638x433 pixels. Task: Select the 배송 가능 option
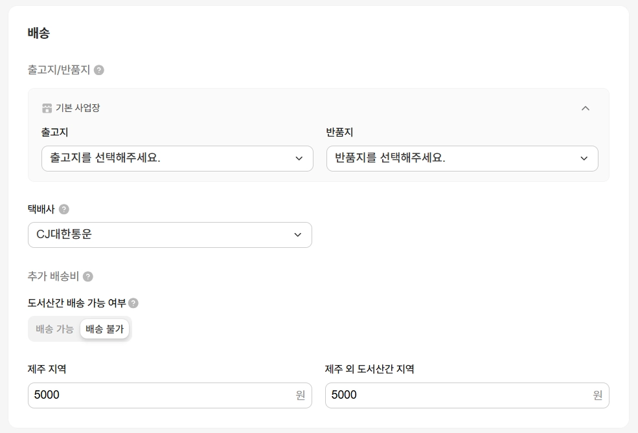point(55,329)
